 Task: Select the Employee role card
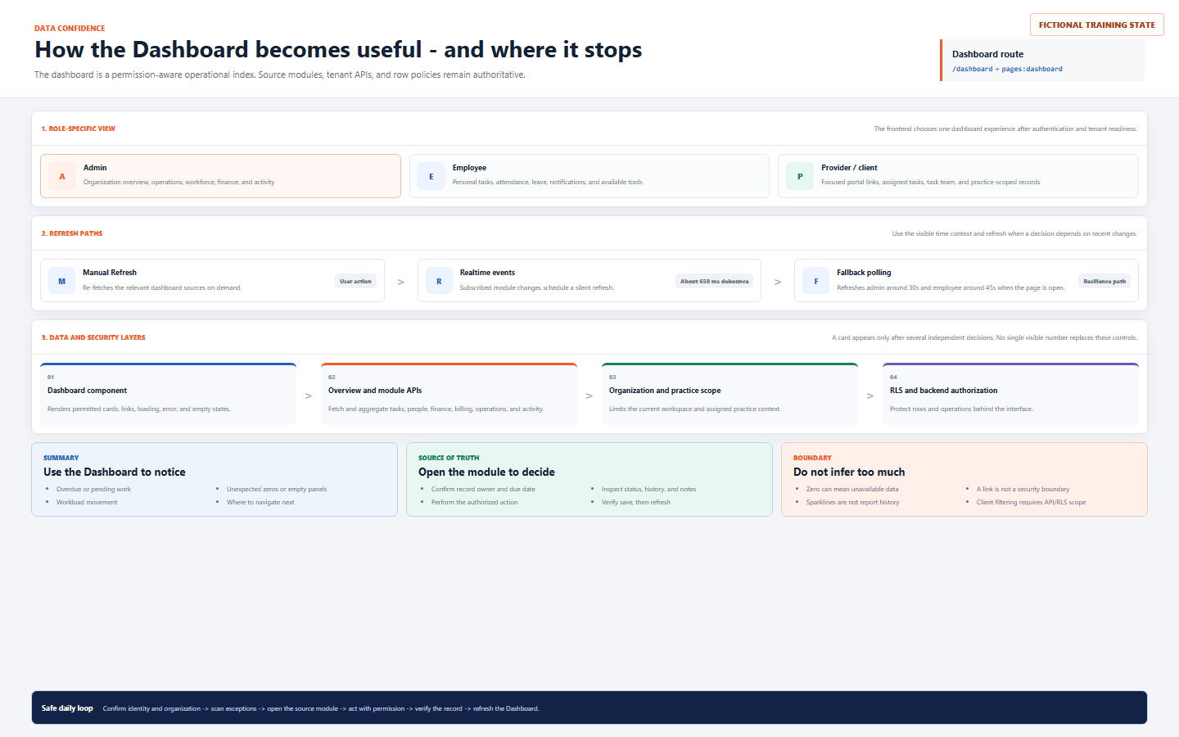coord(589,176)
